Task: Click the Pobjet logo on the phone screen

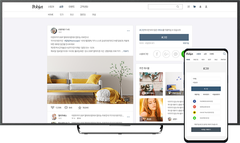Action: click(x=190, y=54)
